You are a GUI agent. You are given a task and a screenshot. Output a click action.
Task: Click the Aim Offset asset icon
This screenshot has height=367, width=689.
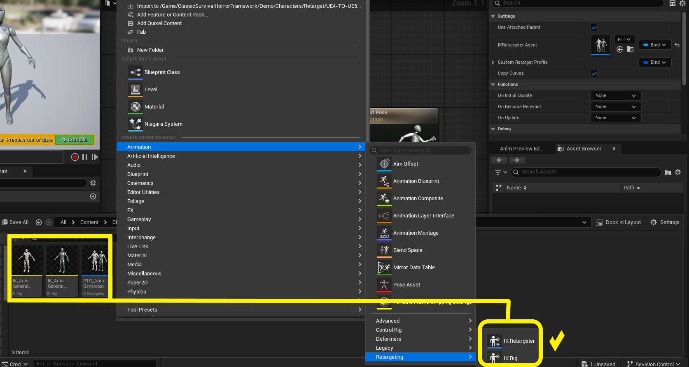tap(384, 164)
